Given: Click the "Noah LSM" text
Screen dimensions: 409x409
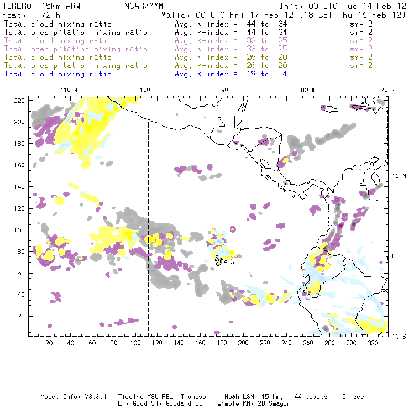Looking at the screenshot, I should 239,397.
